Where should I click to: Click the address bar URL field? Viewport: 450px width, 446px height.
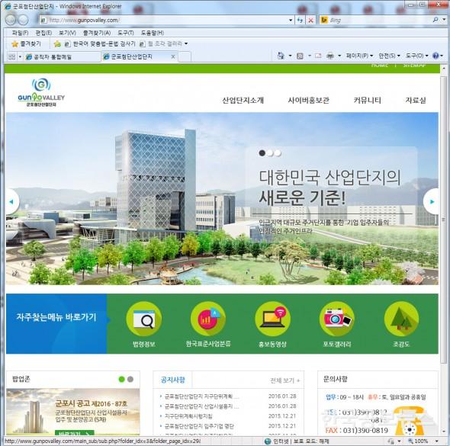tap(163, 20)
